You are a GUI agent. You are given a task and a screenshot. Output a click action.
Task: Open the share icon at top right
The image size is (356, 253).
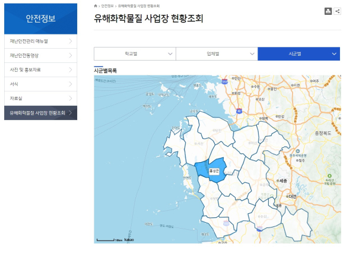pos(337,11)
